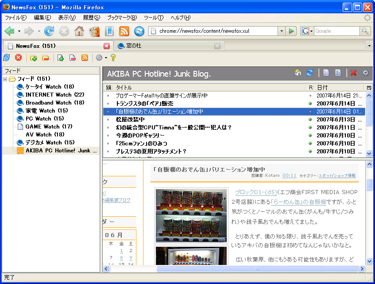Create a new feed group folder

pos(33,58)
